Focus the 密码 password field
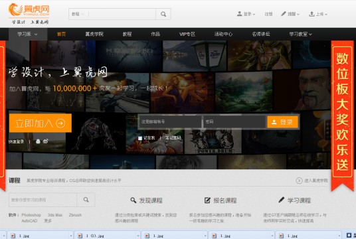 point(234,122)
